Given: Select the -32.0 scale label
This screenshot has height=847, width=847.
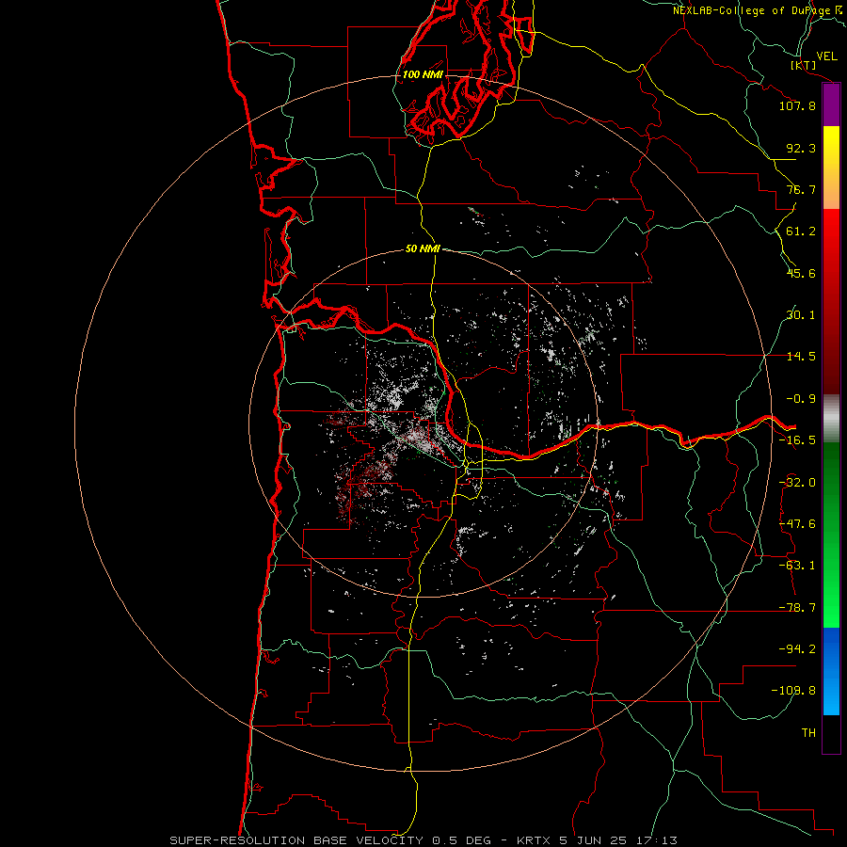Looking at the screenshot, I should pyautogui.click(x=797, y=483).
